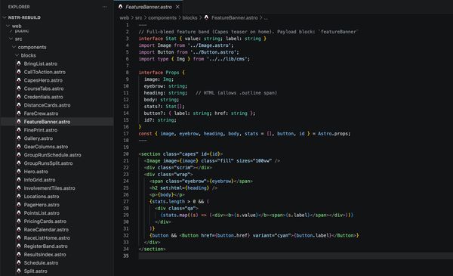The height and width of the screenshot is (276, 453).
Task: Click '<section class="capes"' on line 20
Action: coord(168,154)
